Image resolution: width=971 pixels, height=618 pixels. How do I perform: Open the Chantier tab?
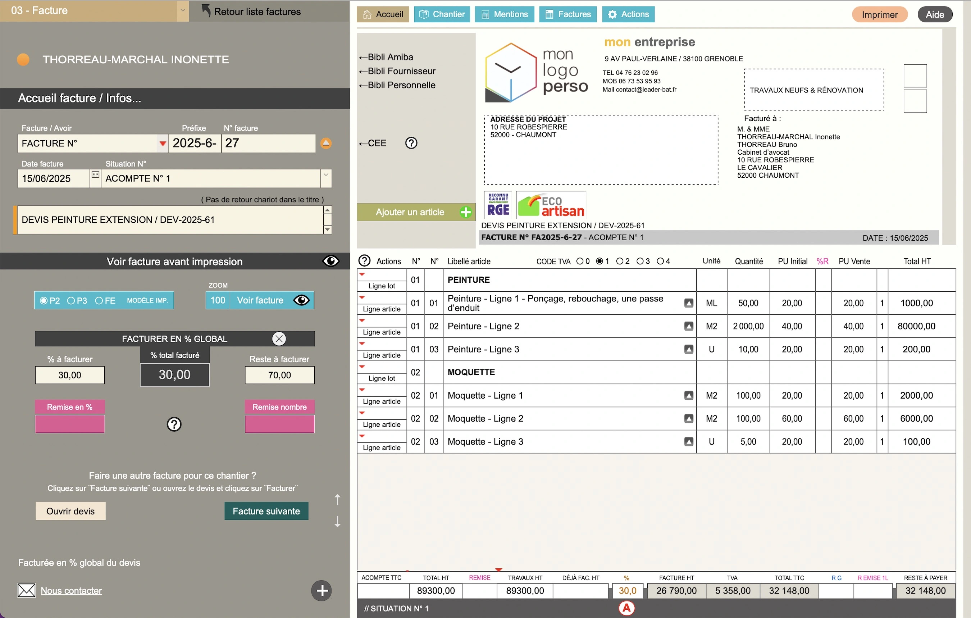tap(442, 14)
